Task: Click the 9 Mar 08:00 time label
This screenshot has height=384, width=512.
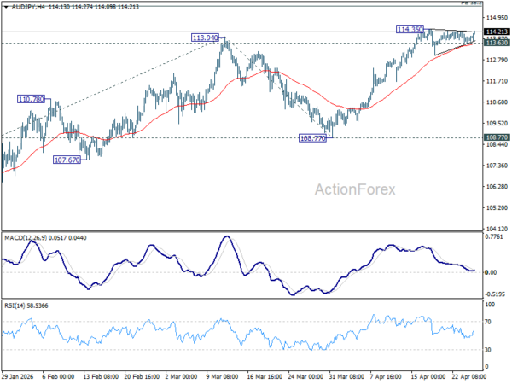Action: point(222,376)
